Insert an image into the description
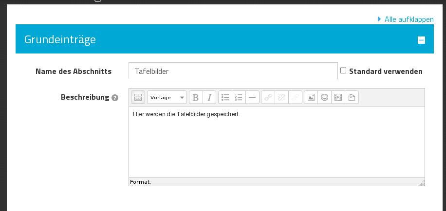This screenshot has width=446, height=211. coord(311,97)
